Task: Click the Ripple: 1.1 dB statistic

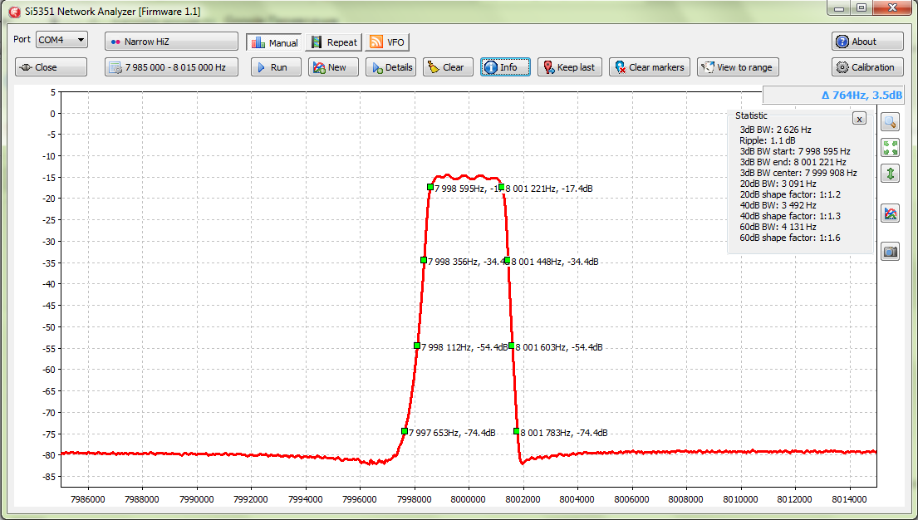Action: (x=768, y=140)
